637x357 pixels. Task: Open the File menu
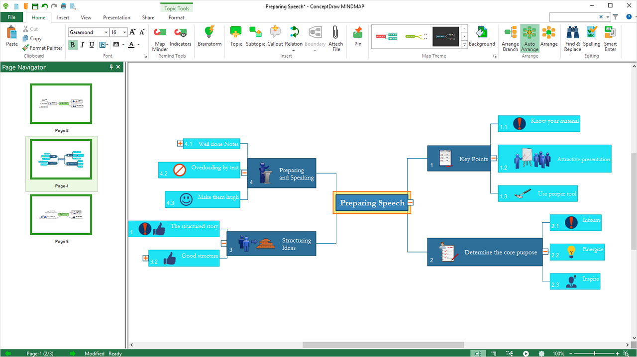click(x=11, y=17)
